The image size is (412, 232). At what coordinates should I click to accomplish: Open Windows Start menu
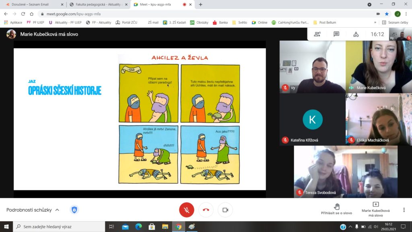click(x=6, y=226)
